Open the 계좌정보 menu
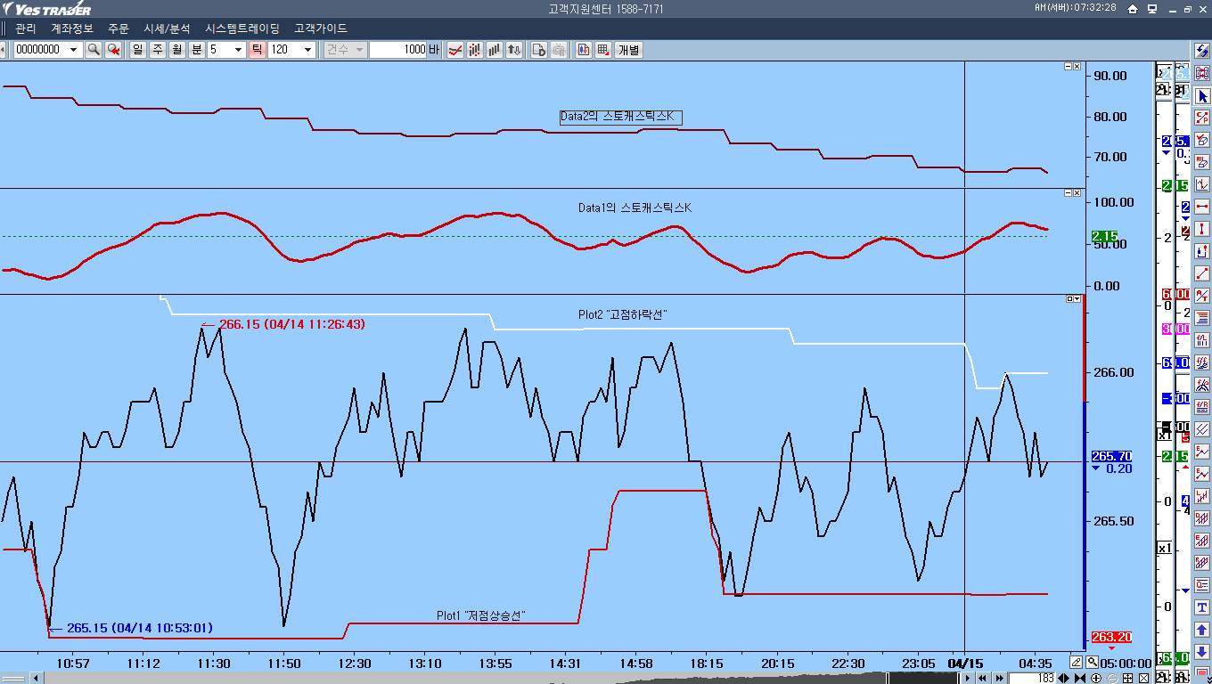 pyautogui.click(x=72, y=28)
